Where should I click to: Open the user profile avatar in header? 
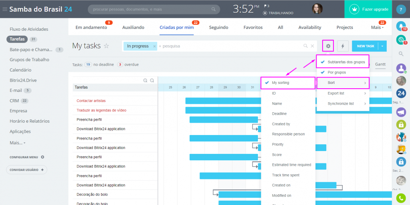[x=317, y=9]
